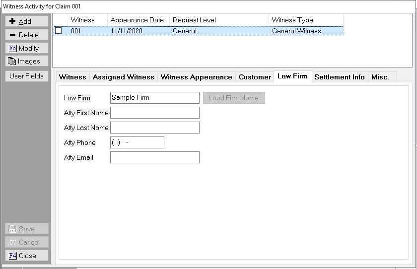Go to the Customer tab
Image resolution: width=417 pixels, height=269 pixels.
255,77
